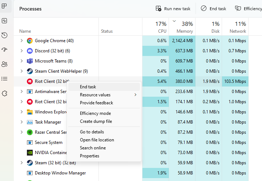
Task: Sort by the Memory column header
Action: click(x=182, y=27)
